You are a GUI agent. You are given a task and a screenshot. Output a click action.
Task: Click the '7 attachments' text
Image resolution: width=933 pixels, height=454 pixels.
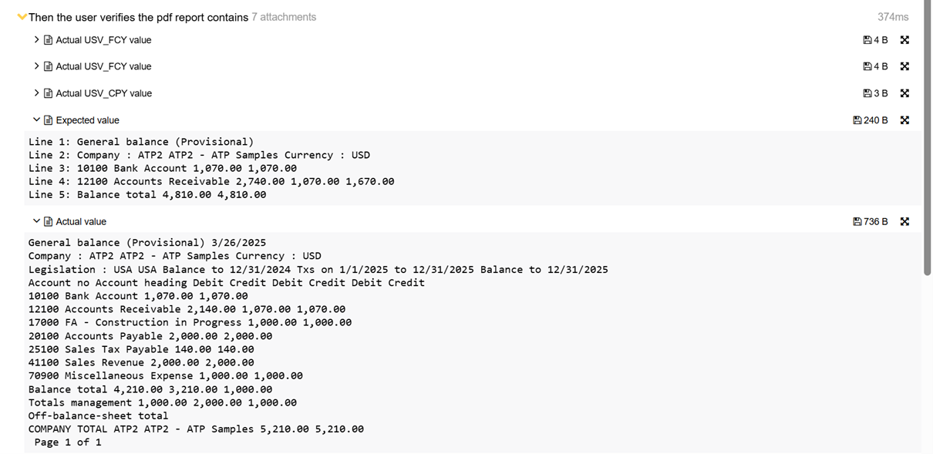pos(284,17)
